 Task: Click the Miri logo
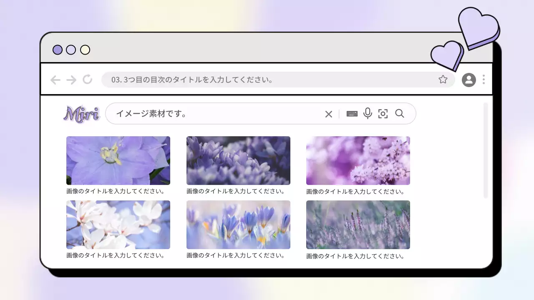point(82,114)
